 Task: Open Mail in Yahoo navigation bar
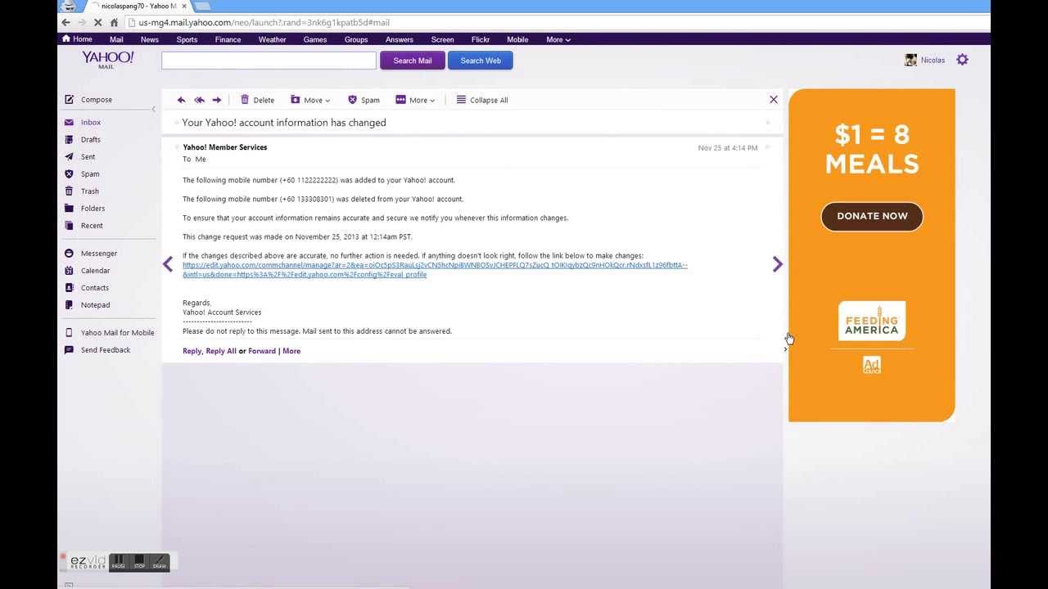(116, 39)
